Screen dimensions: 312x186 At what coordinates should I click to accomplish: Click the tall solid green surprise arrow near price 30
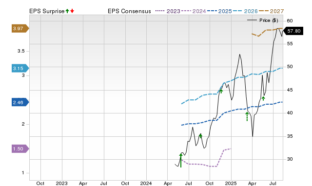tap(181, 160)
